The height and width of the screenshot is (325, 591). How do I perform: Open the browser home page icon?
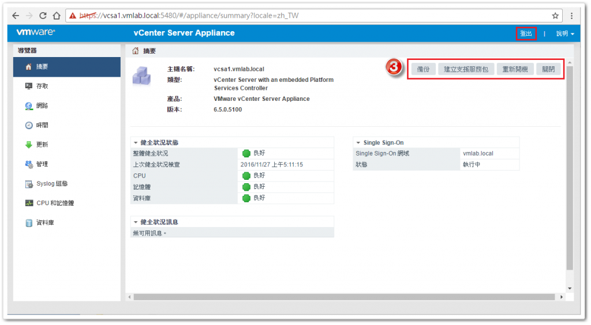pos(57,16)
